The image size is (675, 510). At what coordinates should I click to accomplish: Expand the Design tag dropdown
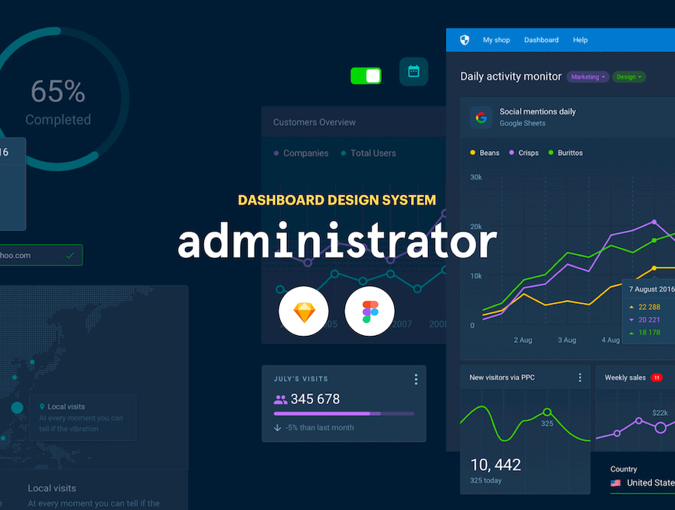point(628,77)
